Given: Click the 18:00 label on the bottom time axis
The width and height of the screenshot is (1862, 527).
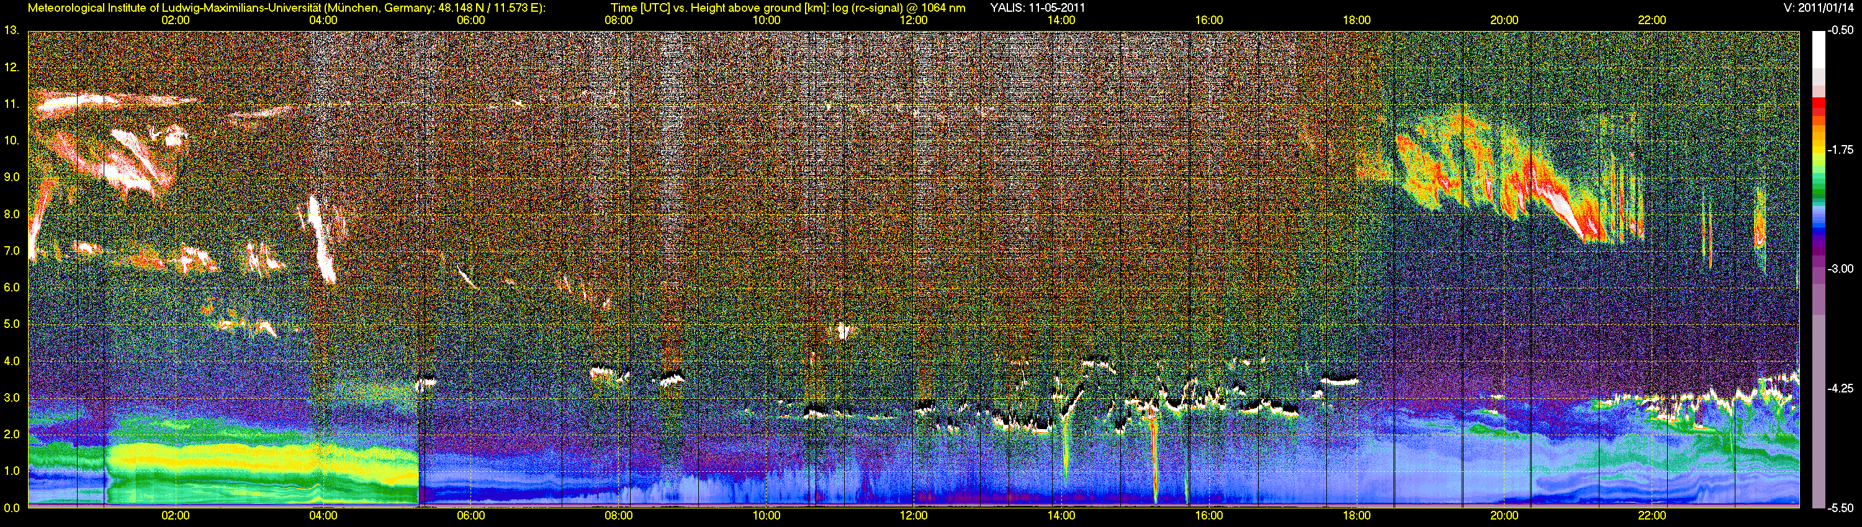Looking at the screenshot, I should (1357, 516).
